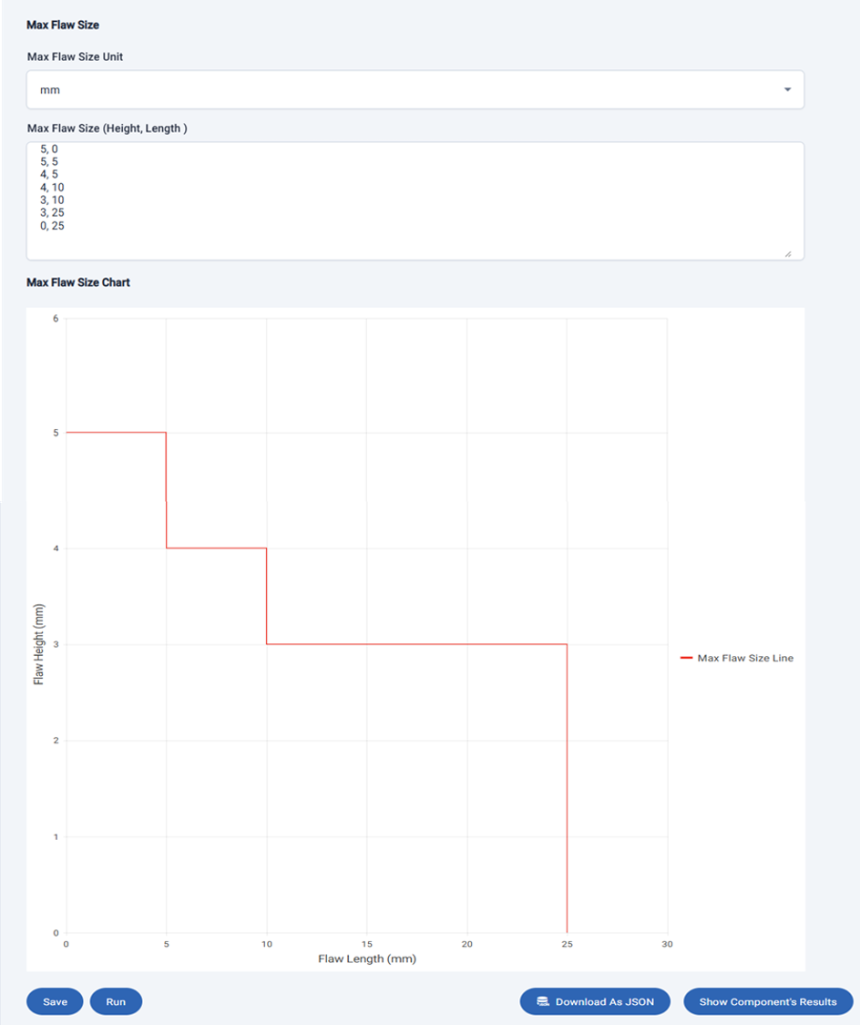This screenshot has height=1025, width=860.
Task: Click the "Flaw Length (mm)" axis title
Action: [366, 958]
